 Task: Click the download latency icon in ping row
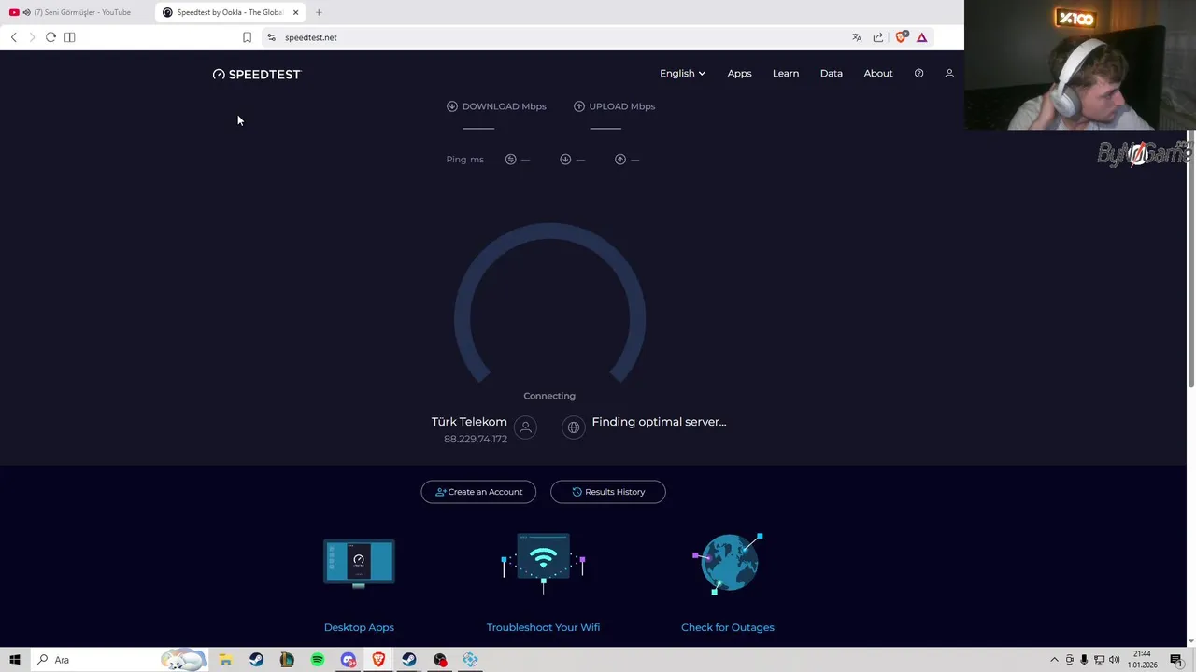565,160
